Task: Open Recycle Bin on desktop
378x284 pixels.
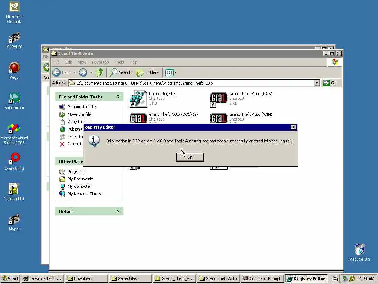Action: tap(360, 252)
